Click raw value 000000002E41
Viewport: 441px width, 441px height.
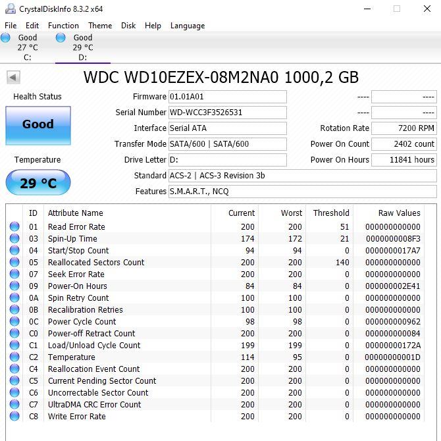coord(393,286)
